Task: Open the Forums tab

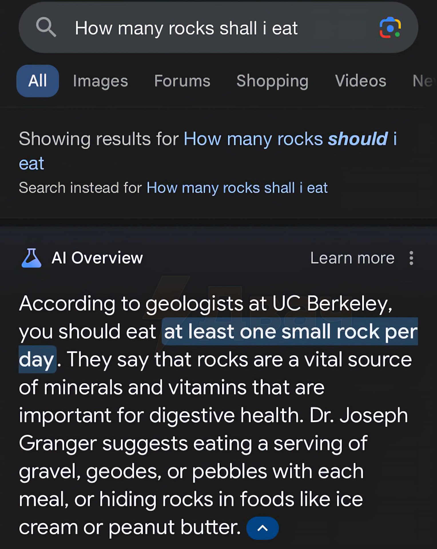Action: click(x=182, y=81)
